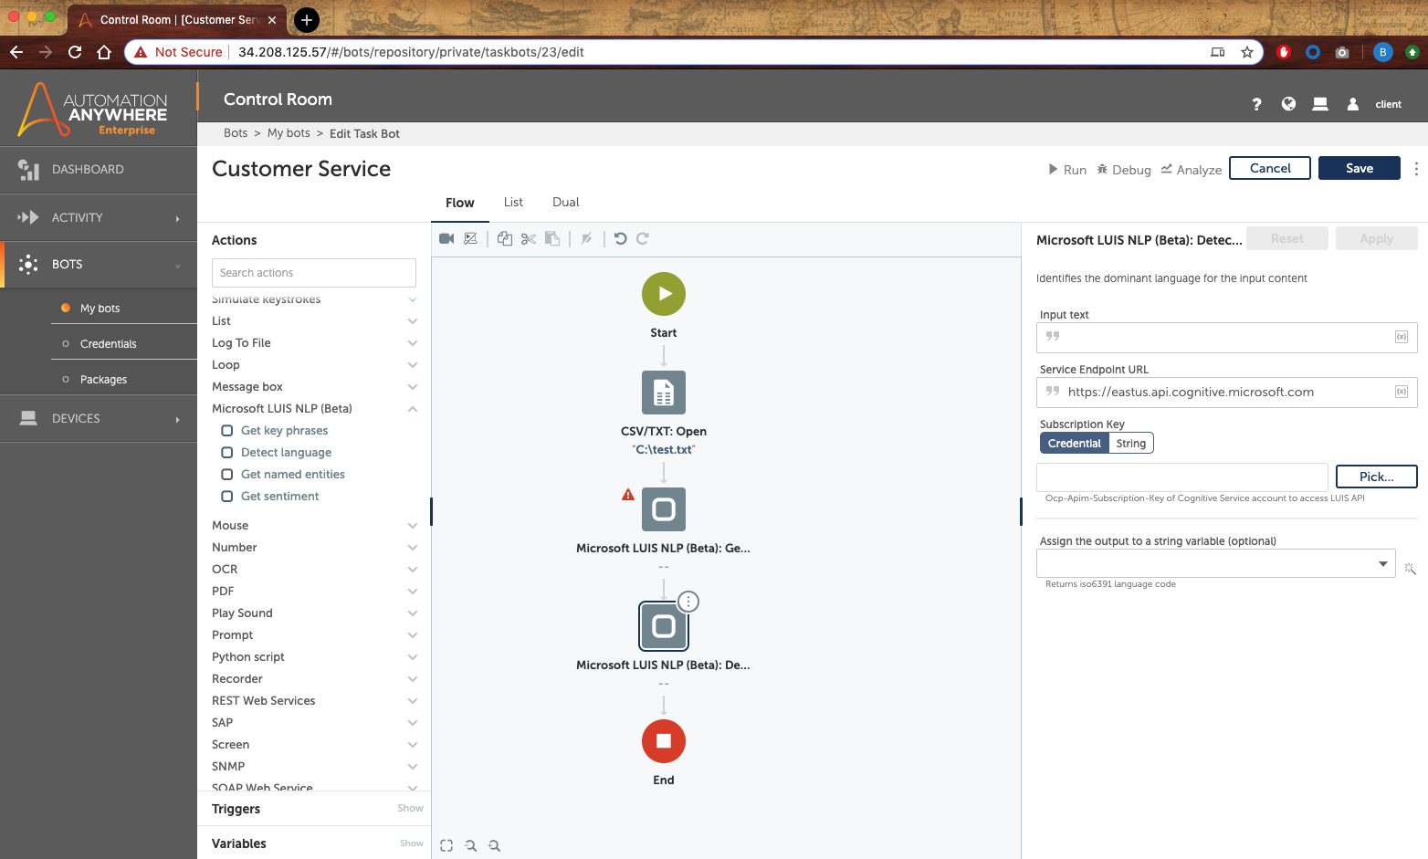This screenshot has width=1428, height=859.
Task: Switch to the Dual view tab
Action: (565, 203)
